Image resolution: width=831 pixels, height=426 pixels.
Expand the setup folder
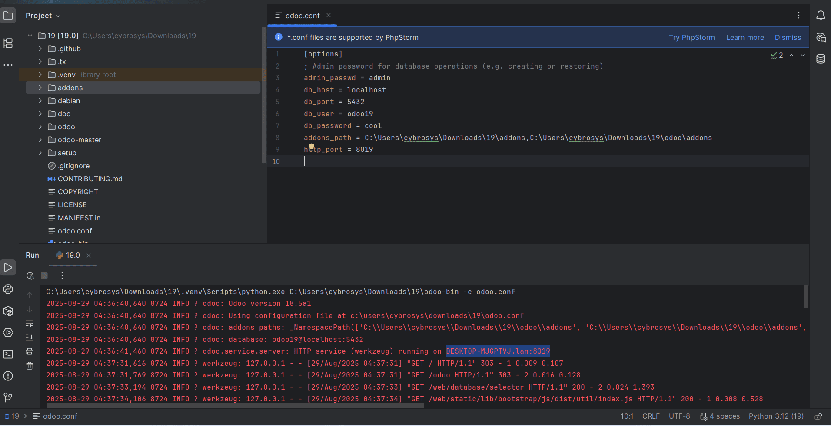pyautogui.click(x=40, y=153)
